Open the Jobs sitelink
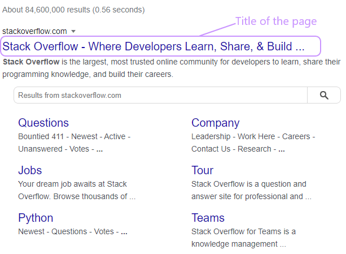This screenshot has width=346, height=254. click(x=30, y=170)
